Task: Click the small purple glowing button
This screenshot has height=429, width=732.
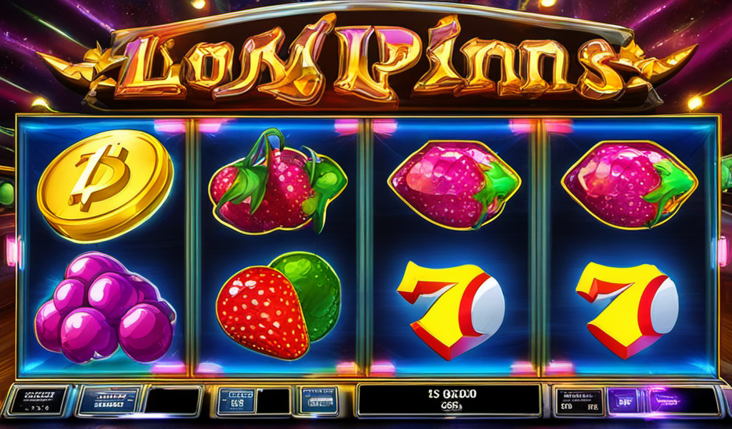Action: coord(625,401)
